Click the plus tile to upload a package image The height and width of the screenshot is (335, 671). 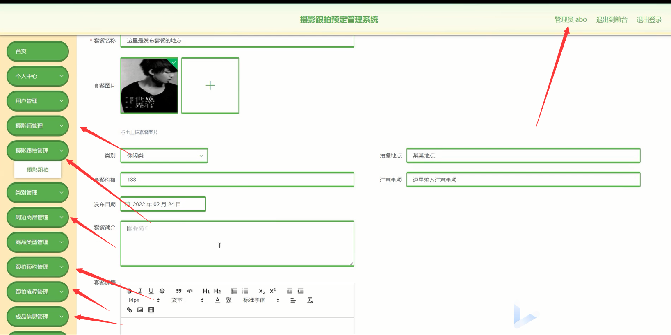click(210, 85)
